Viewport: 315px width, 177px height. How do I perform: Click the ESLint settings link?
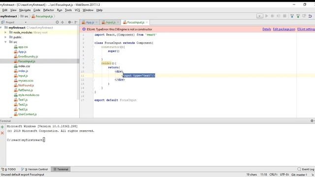(306, 29)
